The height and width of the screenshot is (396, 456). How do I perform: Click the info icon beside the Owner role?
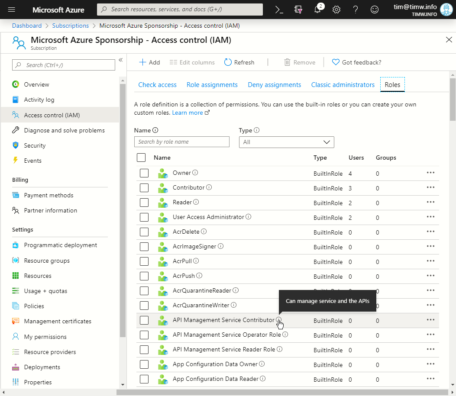(195, 173)
